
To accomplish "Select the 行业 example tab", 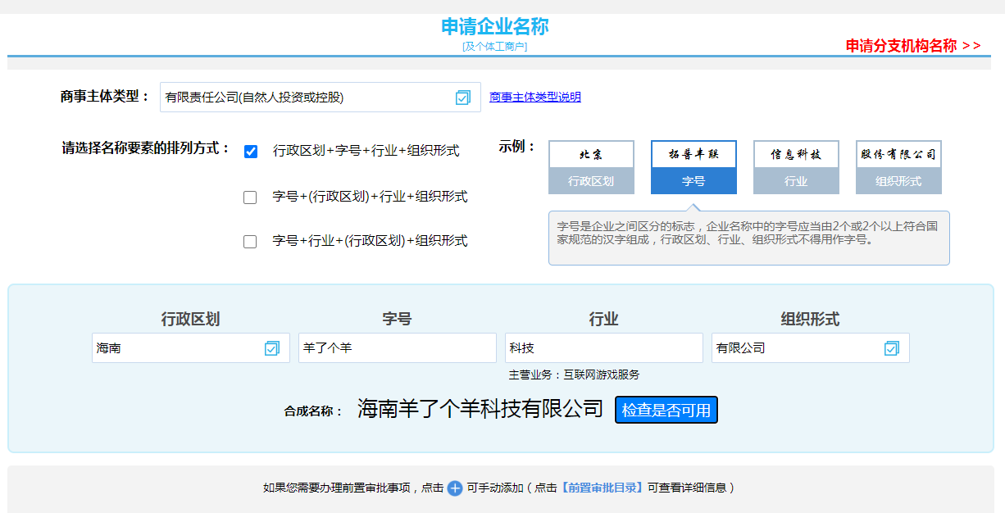I will [x=796, y=167].
